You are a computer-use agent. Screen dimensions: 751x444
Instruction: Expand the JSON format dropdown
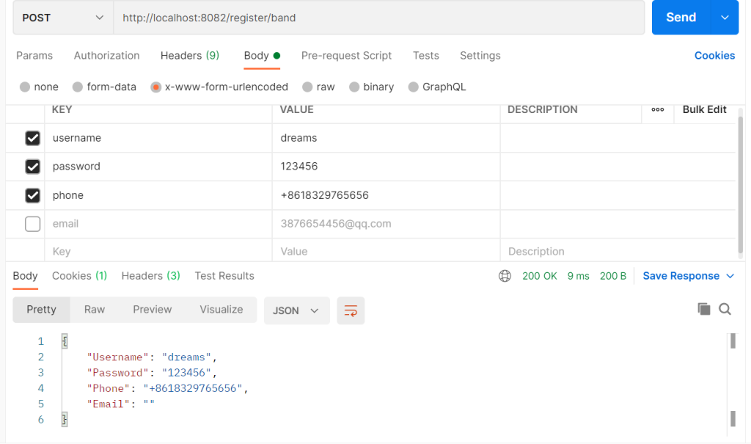296,310
